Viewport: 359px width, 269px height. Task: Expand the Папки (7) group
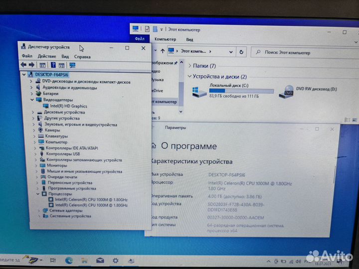pos(189,66)
